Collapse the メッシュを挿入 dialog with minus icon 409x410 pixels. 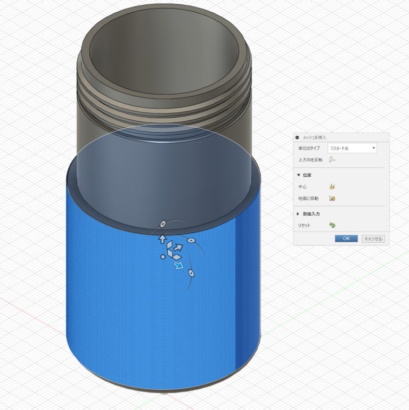[297, 137]
